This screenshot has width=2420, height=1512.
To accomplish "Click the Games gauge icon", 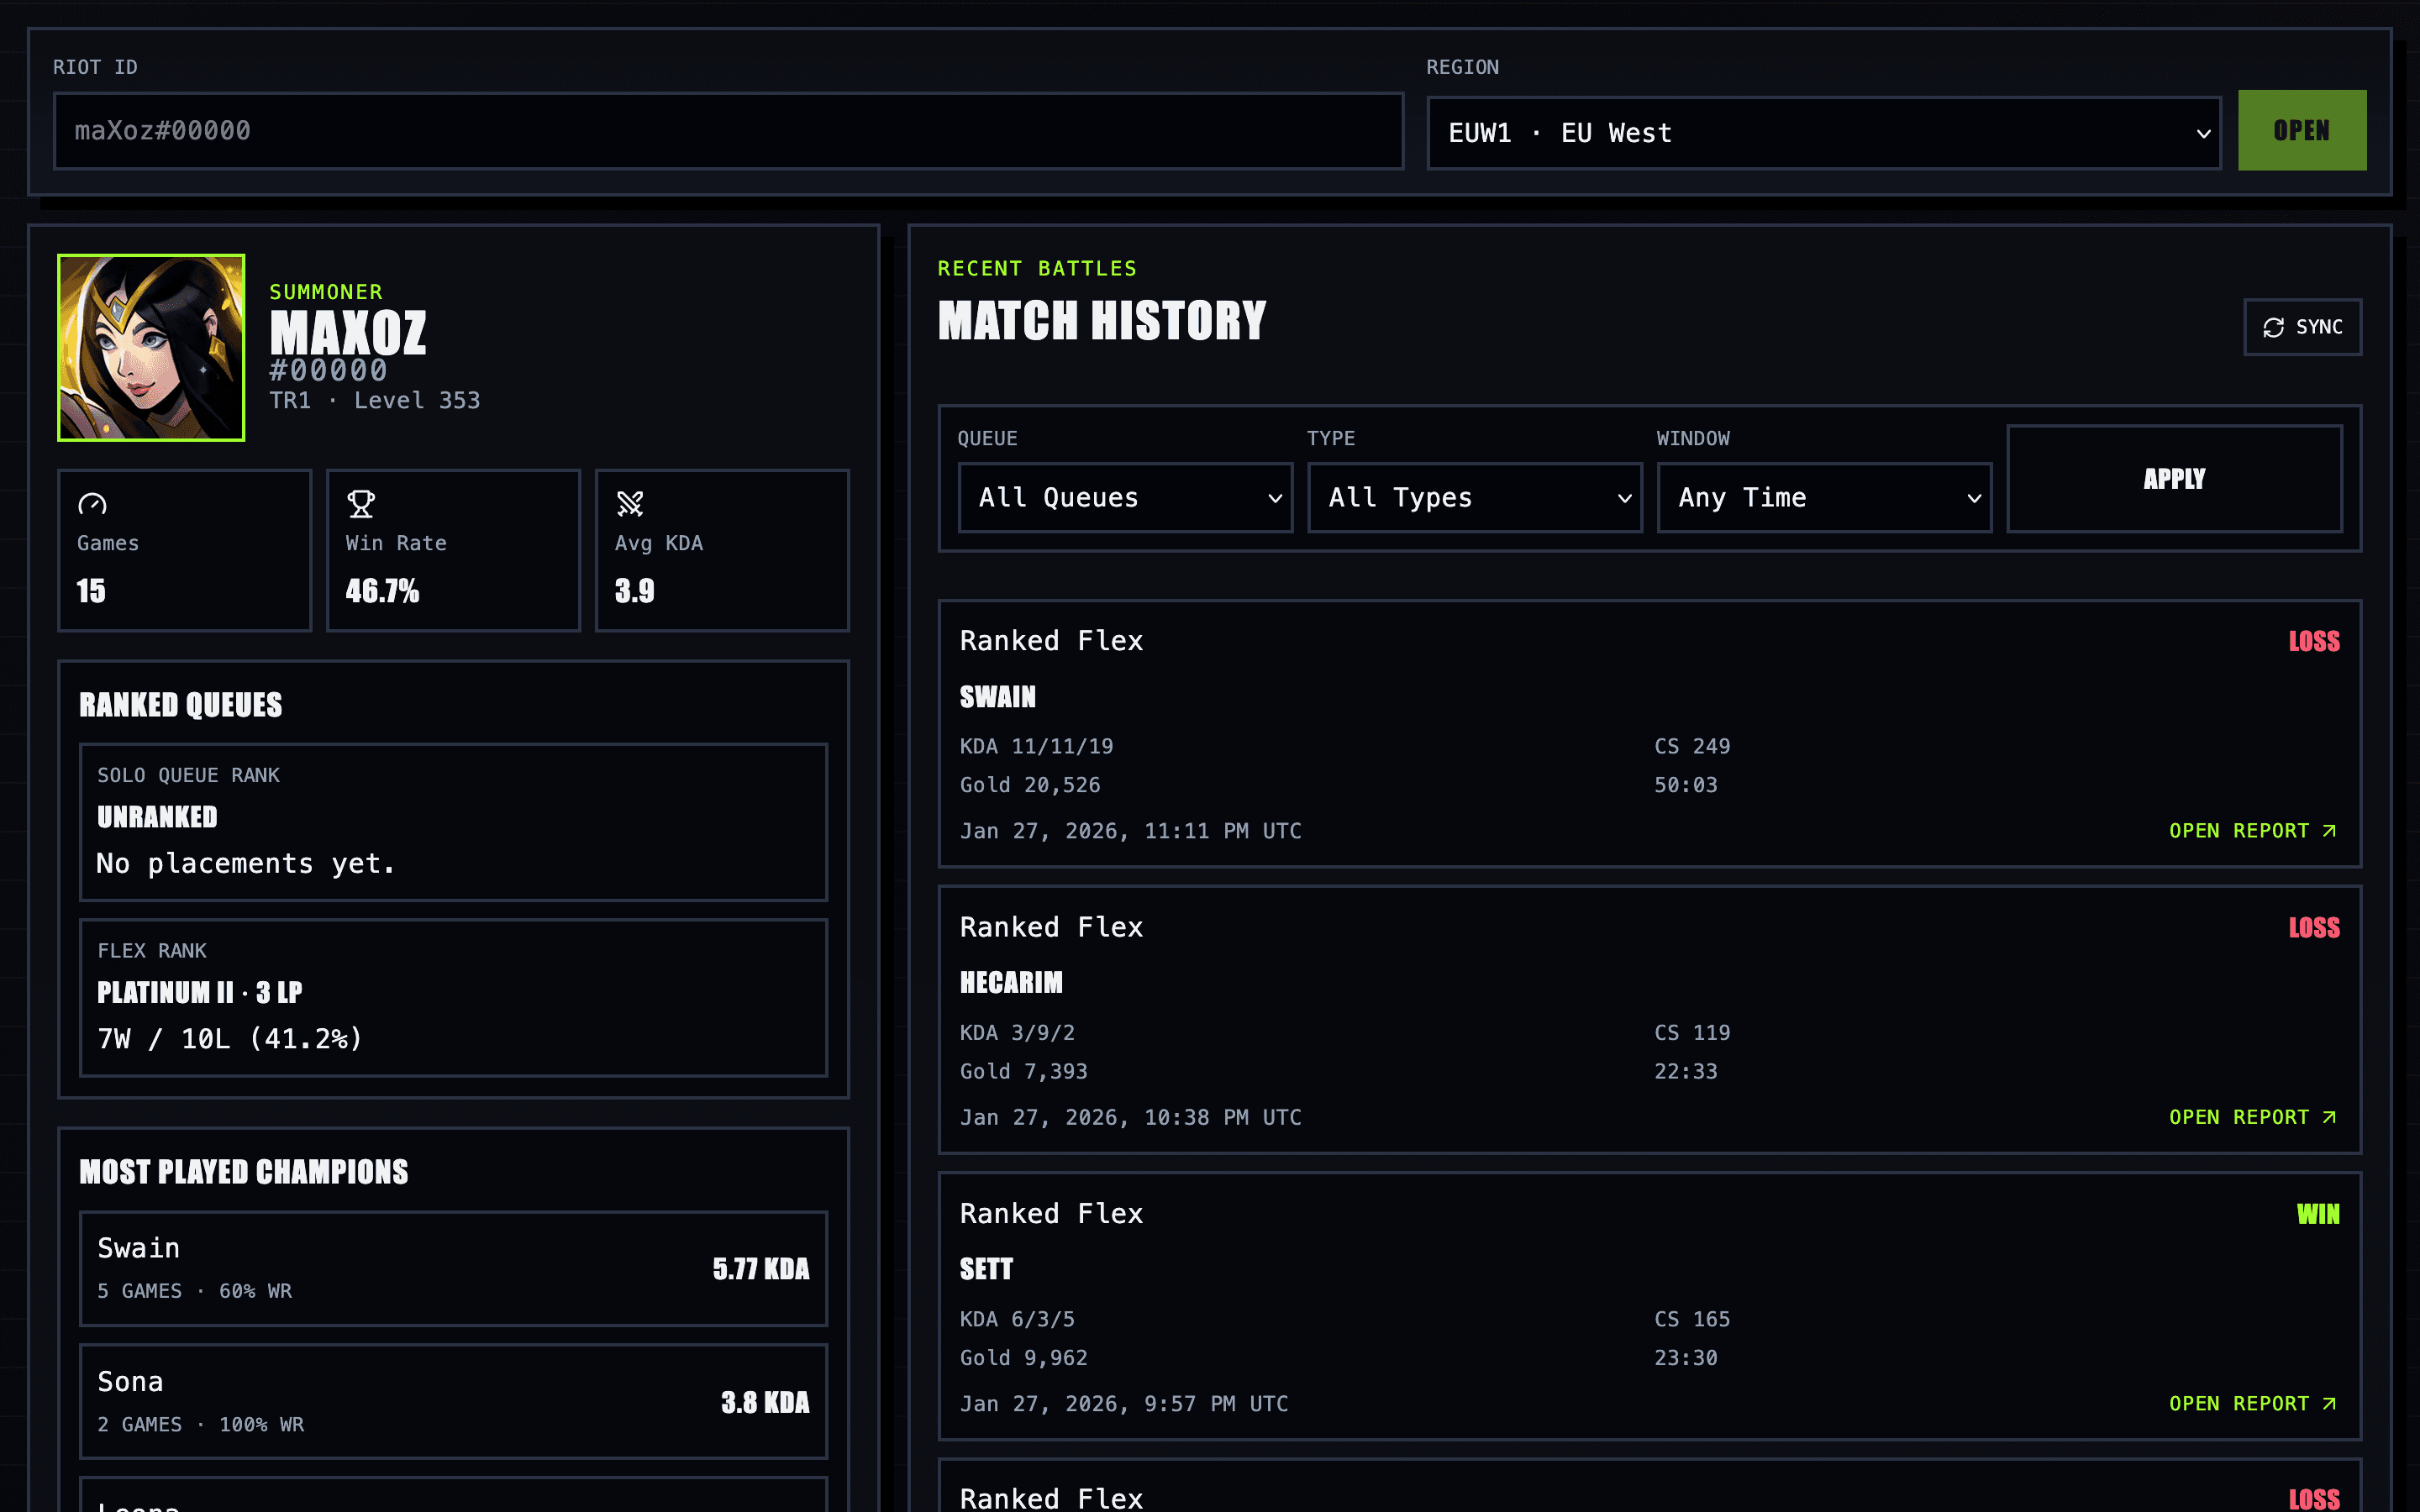I will (92, 504).
